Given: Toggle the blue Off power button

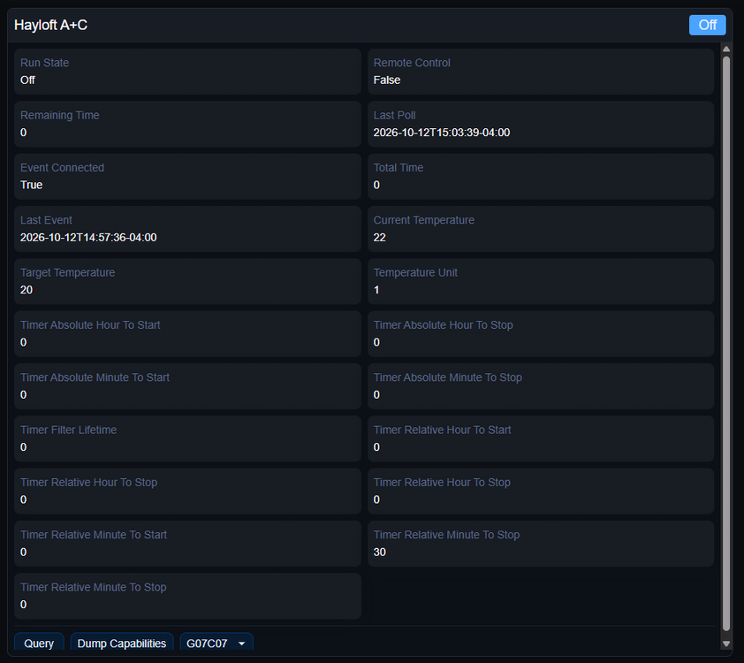Looking at the screenshot, I should click(x=707, y=25).
